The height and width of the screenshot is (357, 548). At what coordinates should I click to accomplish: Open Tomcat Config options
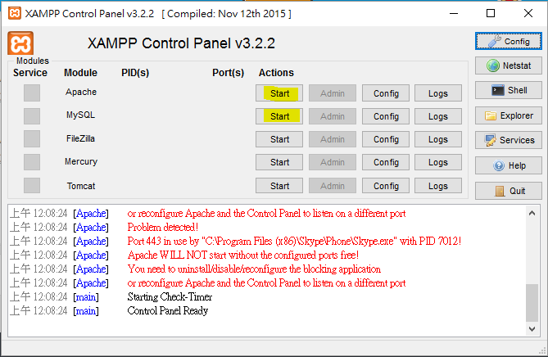tap(386, 186)
